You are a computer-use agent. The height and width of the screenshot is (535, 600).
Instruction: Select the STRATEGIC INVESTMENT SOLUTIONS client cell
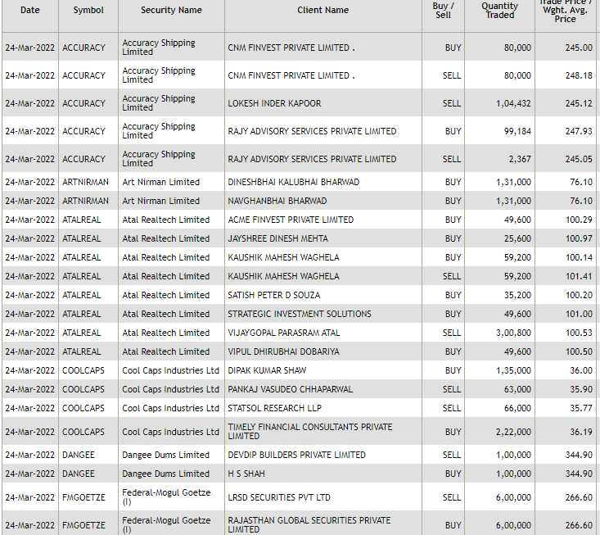299,314
